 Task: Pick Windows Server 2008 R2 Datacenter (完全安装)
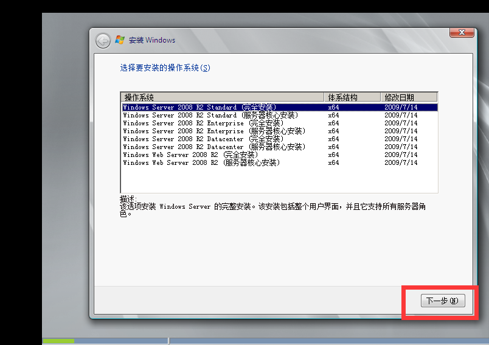click(201, 139)
